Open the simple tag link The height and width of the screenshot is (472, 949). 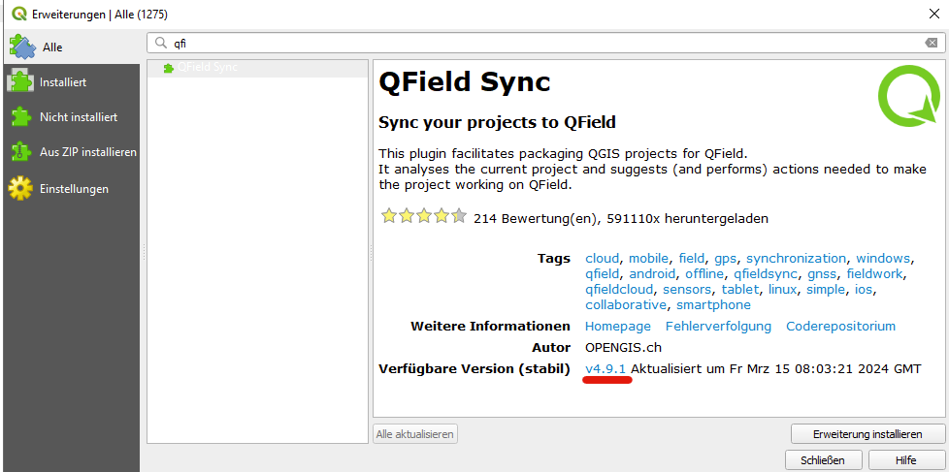coord(826,290)
